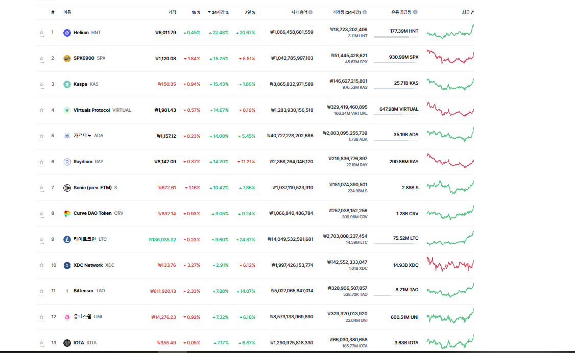The image size is (575, 353).
Task: Click the Curve DAO Token logo icon
Action: [67, 214]
